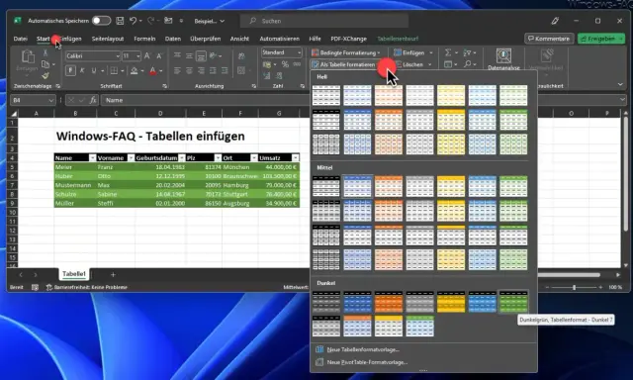Click the Datenanalyse icon
This screenshot has height=380, width=633.
(503, 56)
